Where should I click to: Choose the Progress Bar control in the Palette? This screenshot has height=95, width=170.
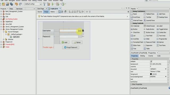(x=162, y=39)
